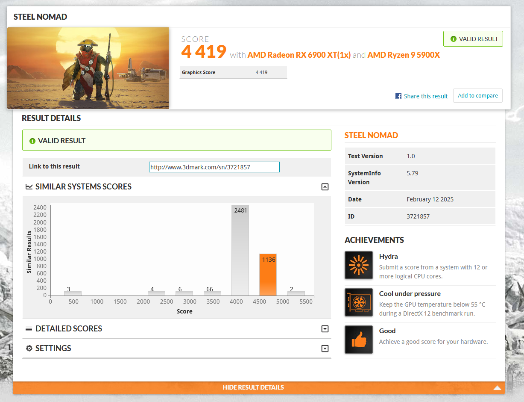Click the orange Steel Nomad sidebar heading
Image resolution: width=524 pixels, height=402 pixels.
click(371, 135)
